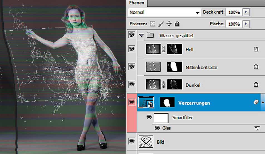Open Glas filter blending options icon
This screenshot has width=265, height=154.
point(257,128)
